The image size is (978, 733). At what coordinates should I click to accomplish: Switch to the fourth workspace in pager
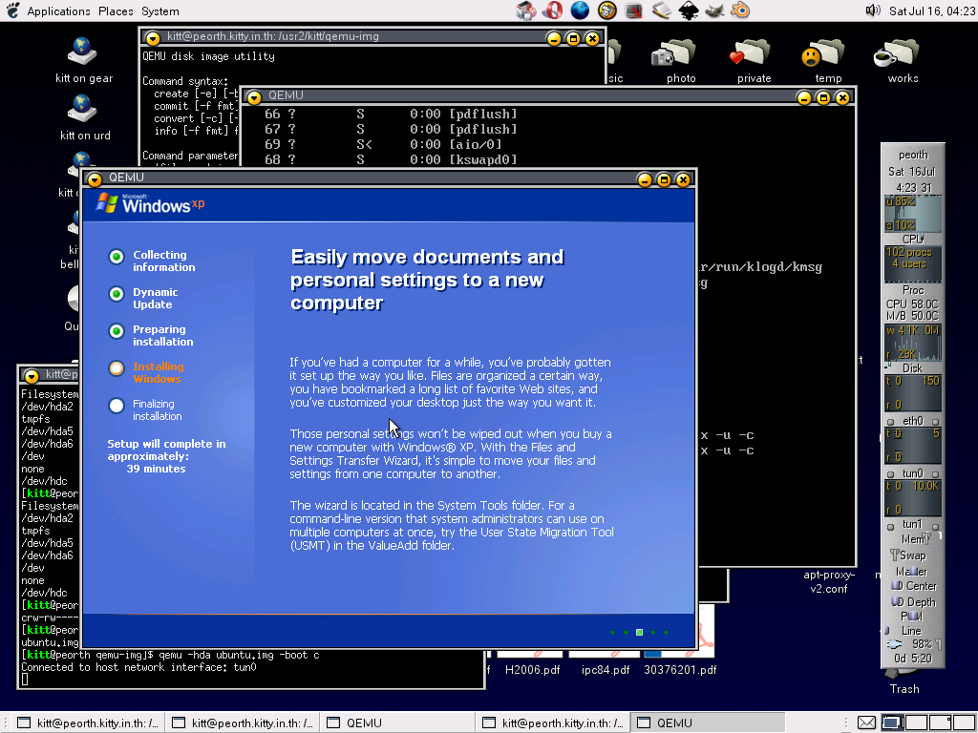tap(964, 723)
